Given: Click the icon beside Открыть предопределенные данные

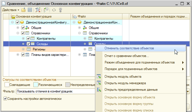Looking at the screenshot, I should [99, 90].
